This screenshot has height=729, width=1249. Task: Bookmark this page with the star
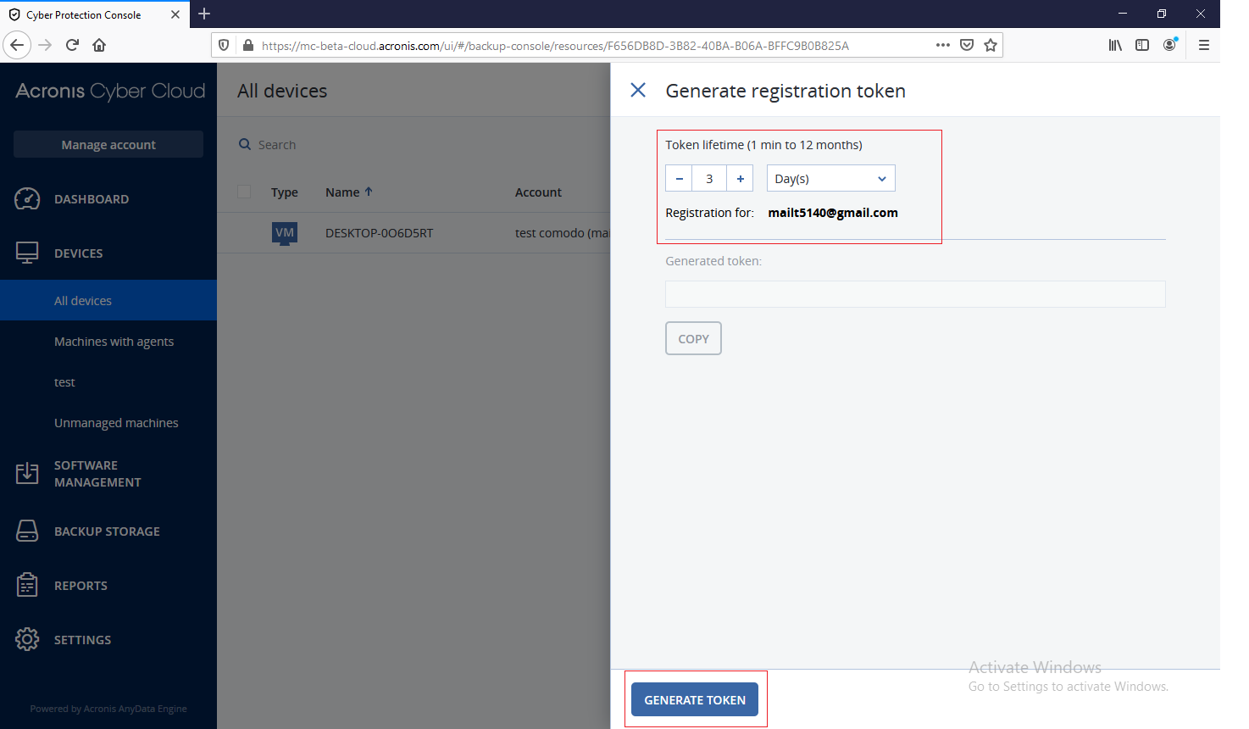click(991, 45)
